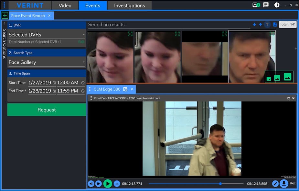This screenshot has width=299, height=191.
Task: Click the pencil edit icon in playback bar
Action: point(275,184)
